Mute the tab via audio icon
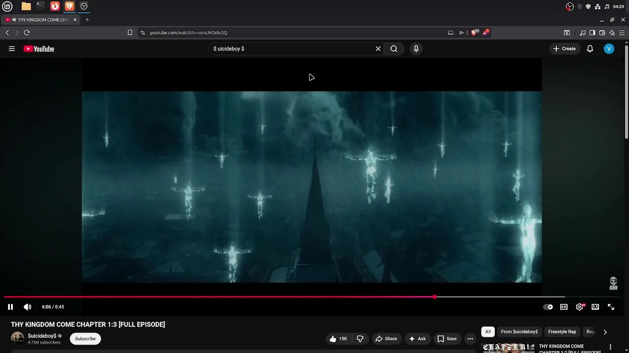Image resolution: width=629 pixels, height=353 pixels. (x=14, y=20)
